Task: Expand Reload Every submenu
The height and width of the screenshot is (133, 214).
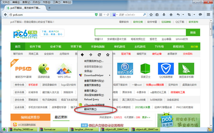Action: (x=95, y=99)
